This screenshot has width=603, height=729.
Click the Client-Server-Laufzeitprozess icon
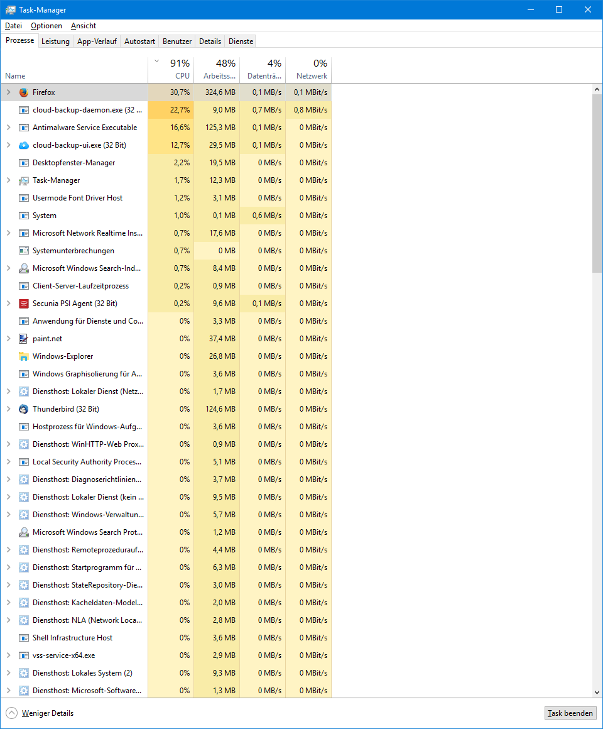(x=24, y=286)
